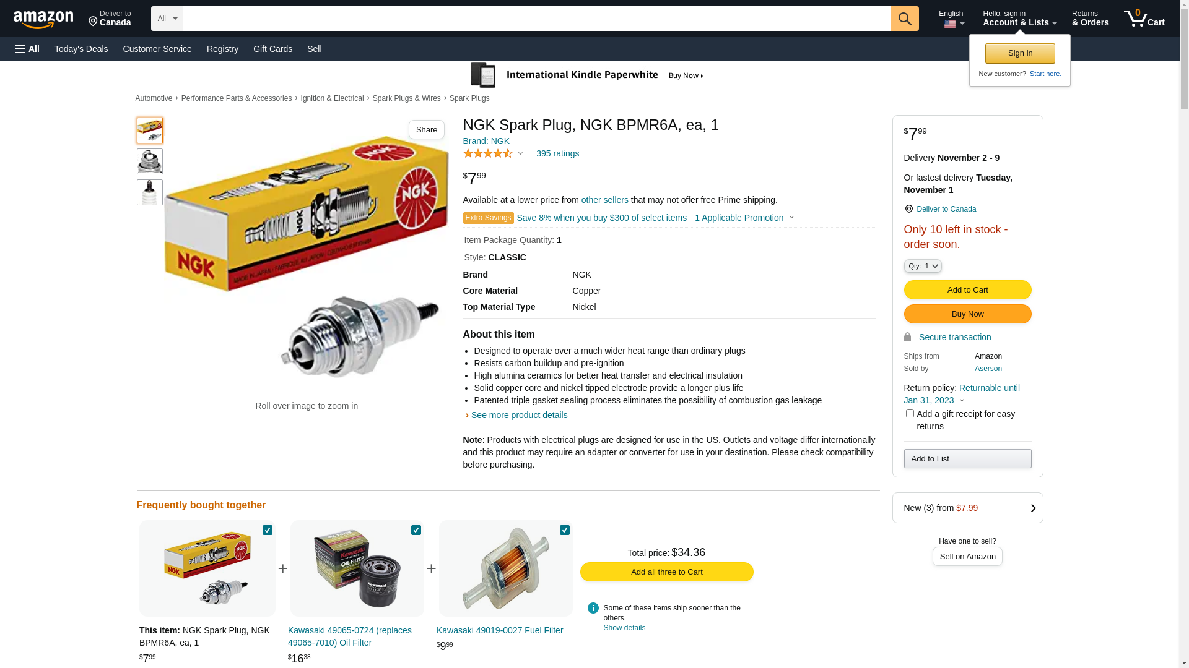Open the Qty quantity dropdown
Image resolution: width=1189 pixels, height=668 pixels.
922,266
